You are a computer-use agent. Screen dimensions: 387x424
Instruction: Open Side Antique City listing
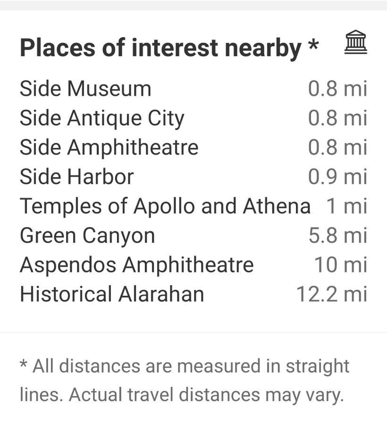pyautogui.click(x=102, y=119)
